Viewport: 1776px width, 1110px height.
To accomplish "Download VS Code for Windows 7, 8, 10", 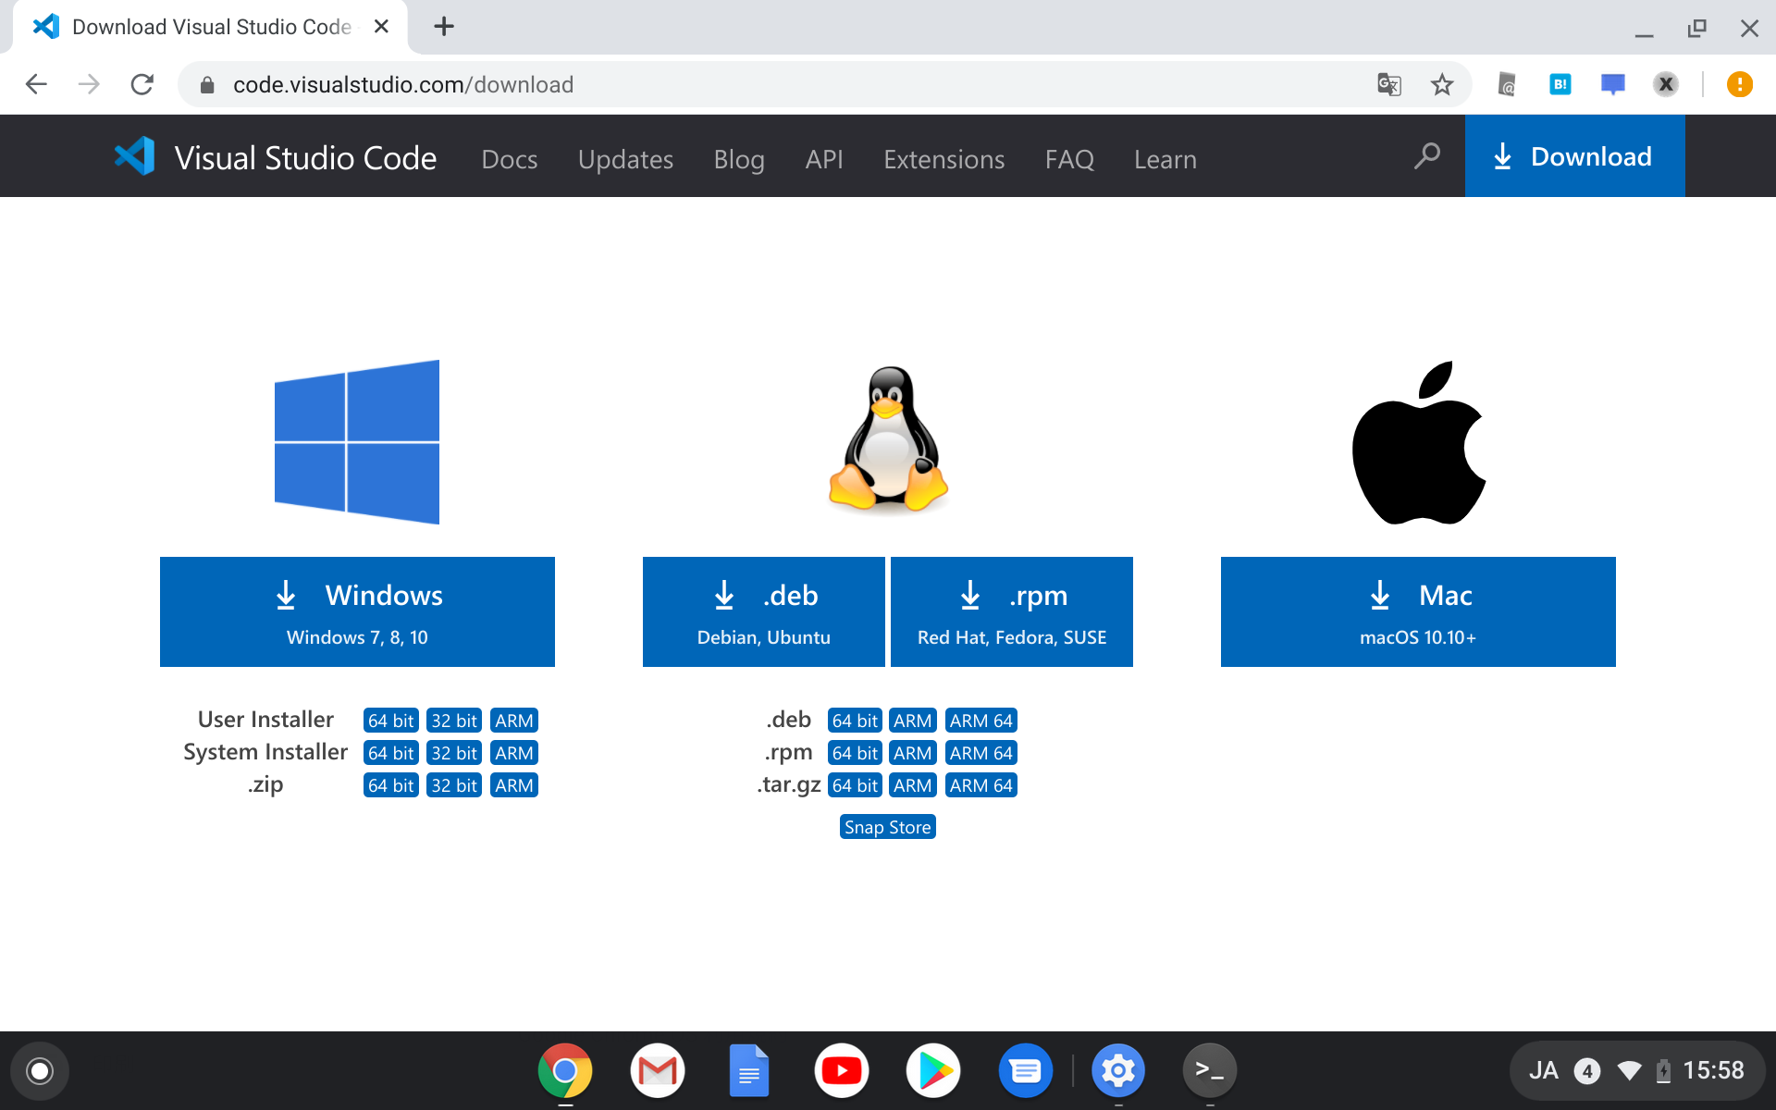I will (x=357, y=611).
